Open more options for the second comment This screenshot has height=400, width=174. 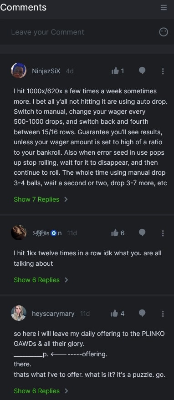click(163, 233)
